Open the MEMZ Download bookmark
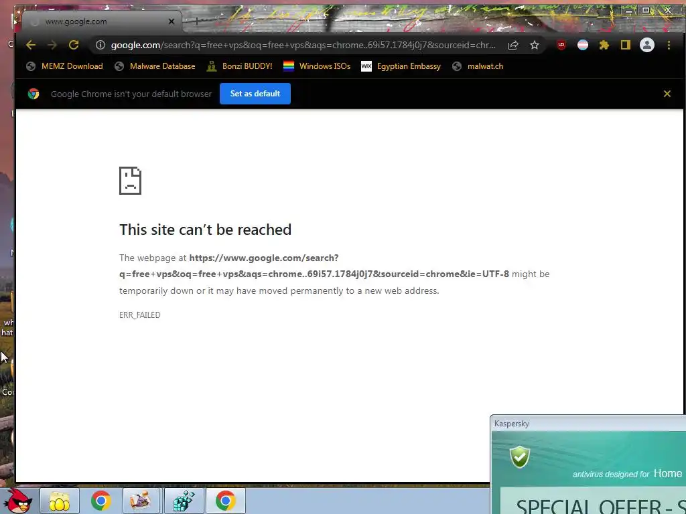This screenshot has width=686, height=514. pos(65,66)
